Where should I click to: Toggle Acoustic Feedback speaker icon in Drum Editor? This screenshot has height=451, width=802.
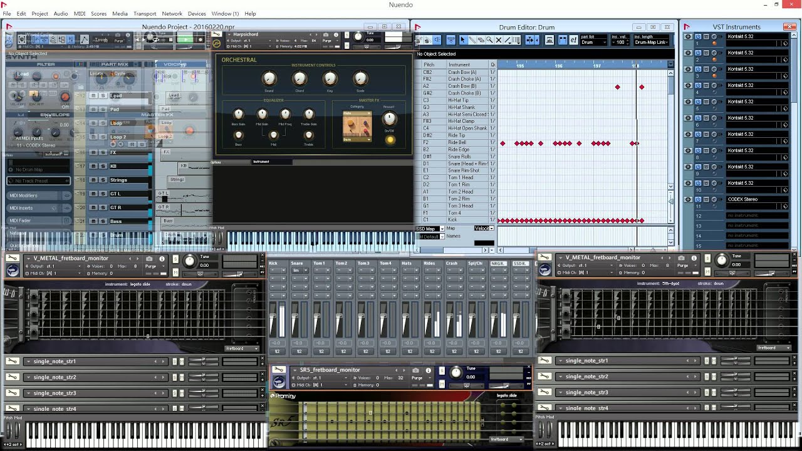coord(437,40)
